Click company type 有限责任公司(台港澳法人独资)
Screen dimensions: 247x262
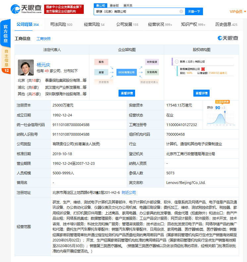coord(76,144)
